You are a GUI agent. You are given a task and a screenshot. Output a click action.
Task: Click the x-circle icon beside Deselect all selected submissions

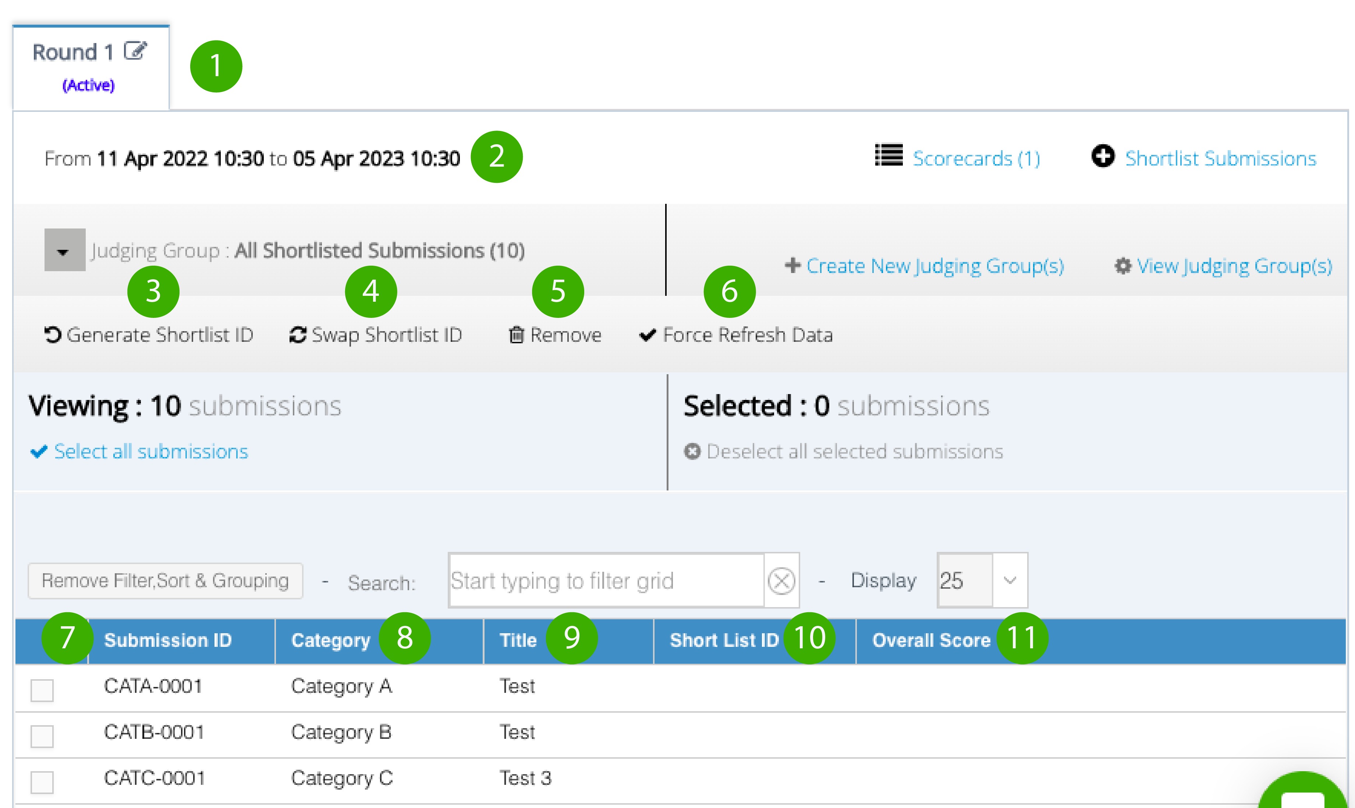pyautogui.click(x=692, y=451)
